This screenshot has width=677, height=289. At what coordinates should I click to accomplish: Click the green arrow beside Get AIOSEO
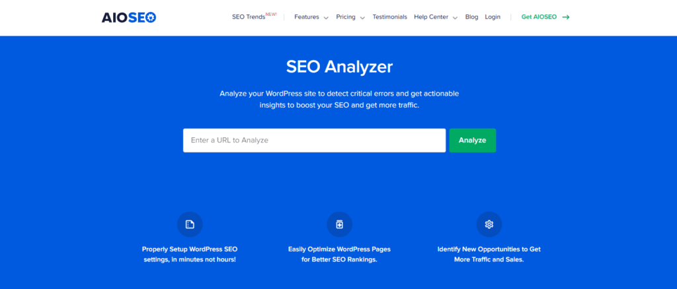pyautogui.click(x=566, y=17)
